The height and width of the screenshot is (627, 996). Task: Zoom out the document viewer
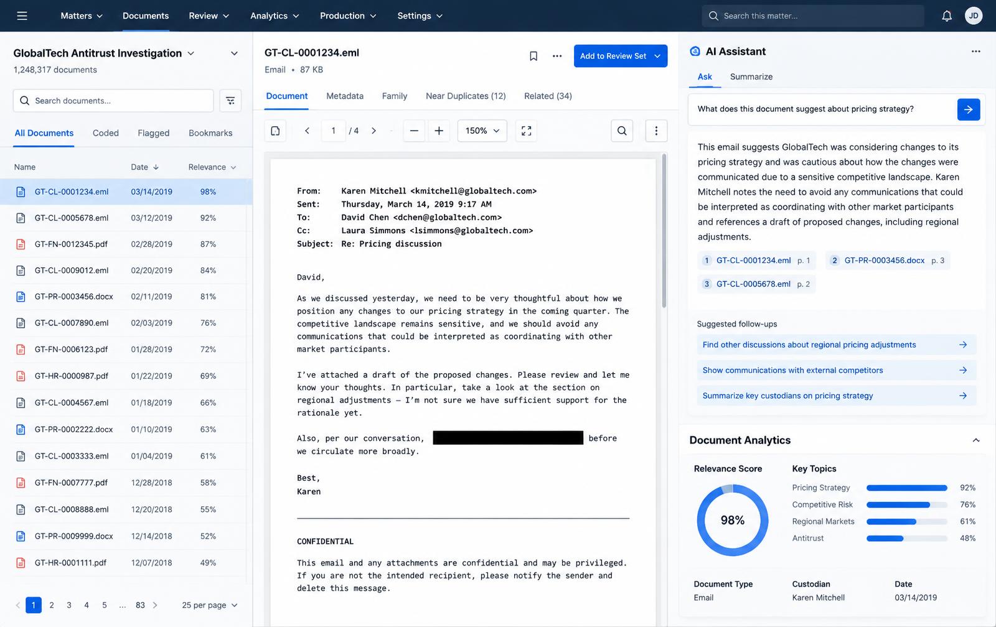coord(414,131)
